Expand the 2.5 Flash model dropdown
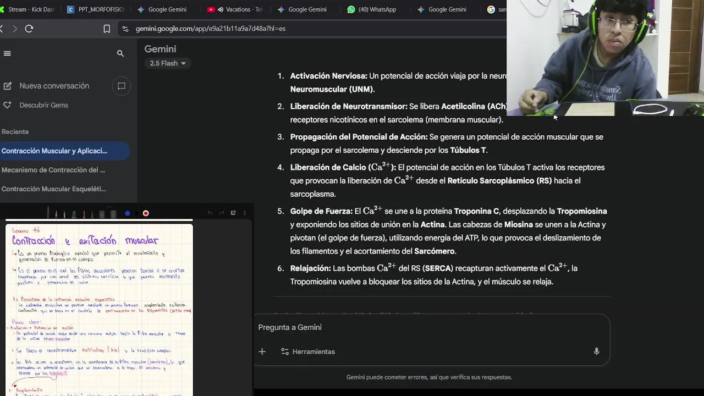 pos(168,63)
